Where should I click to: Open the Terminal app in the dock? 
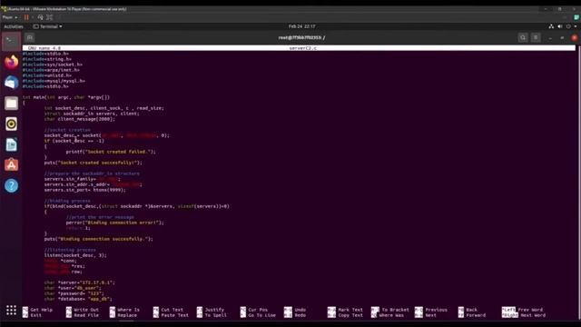click(x=11, y=41)
